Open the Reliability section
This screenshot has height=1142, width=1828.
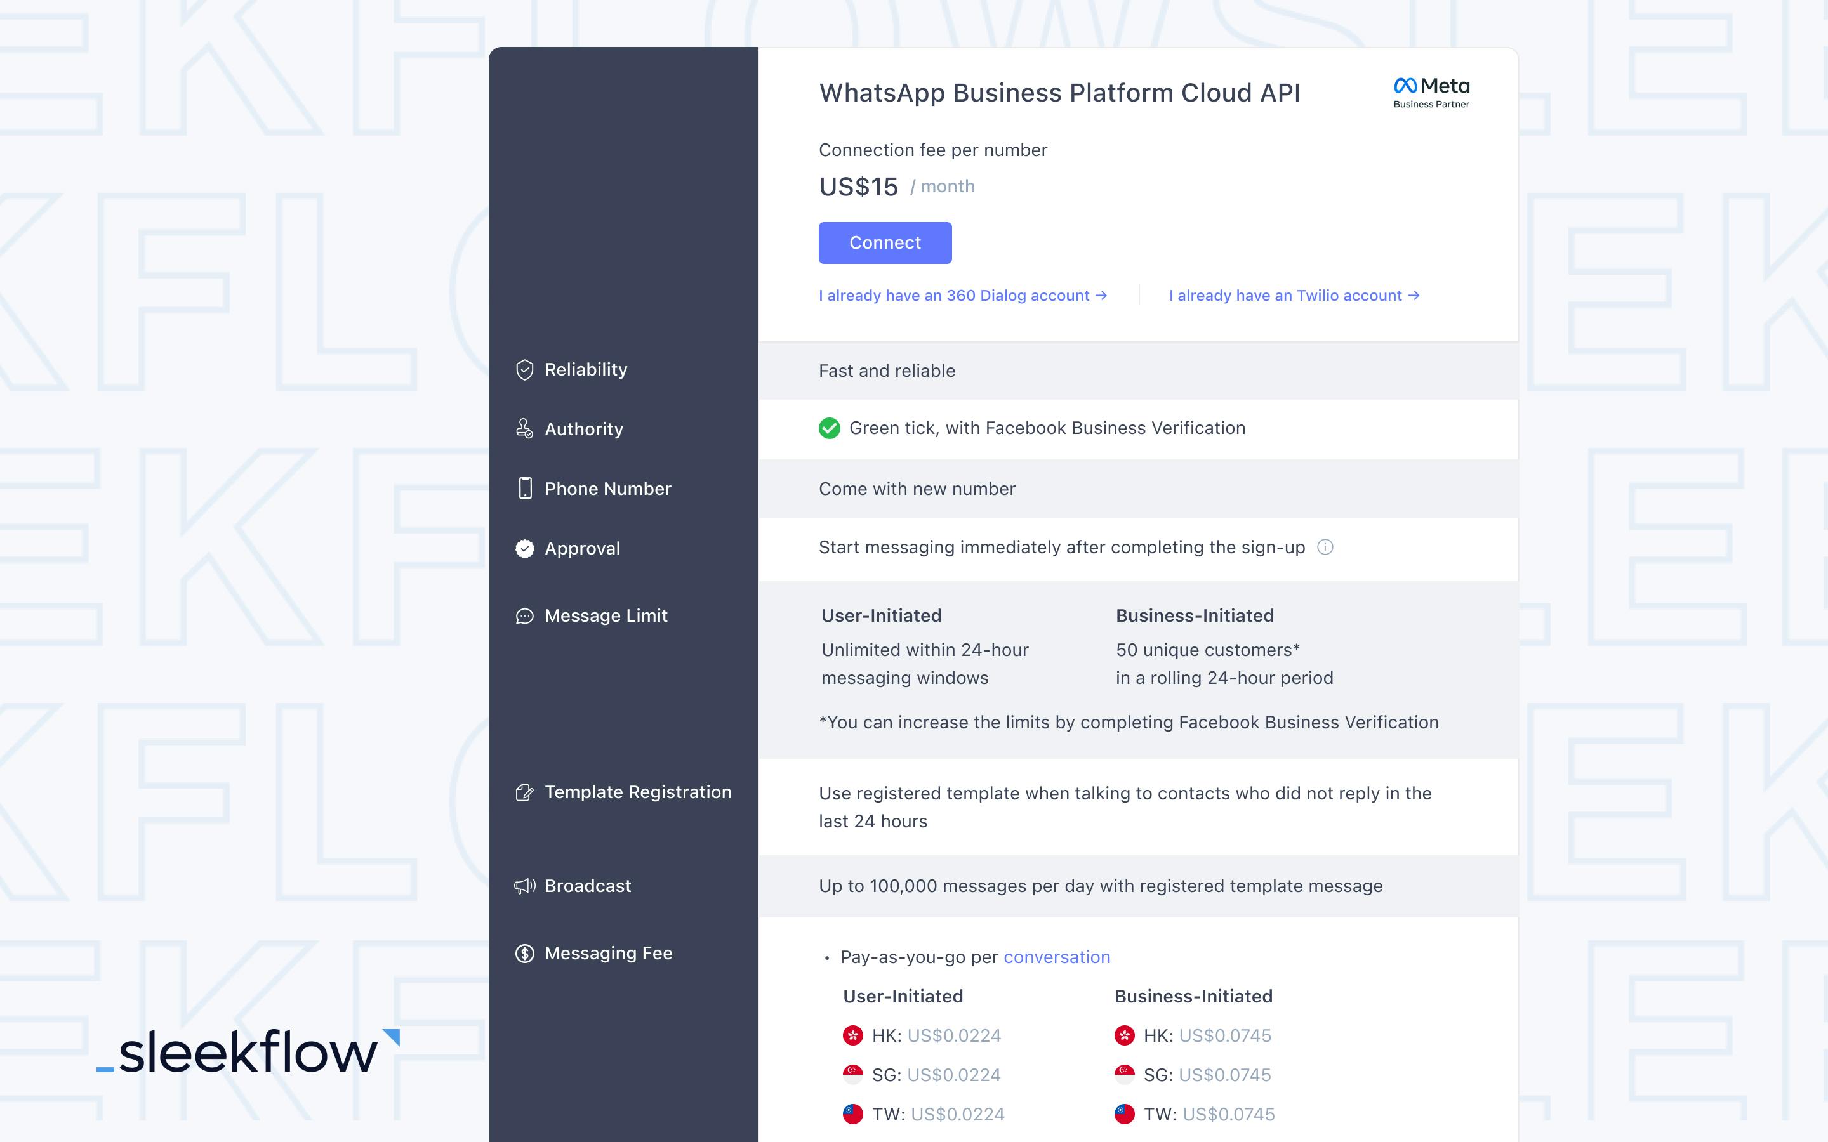click(586, 369)
